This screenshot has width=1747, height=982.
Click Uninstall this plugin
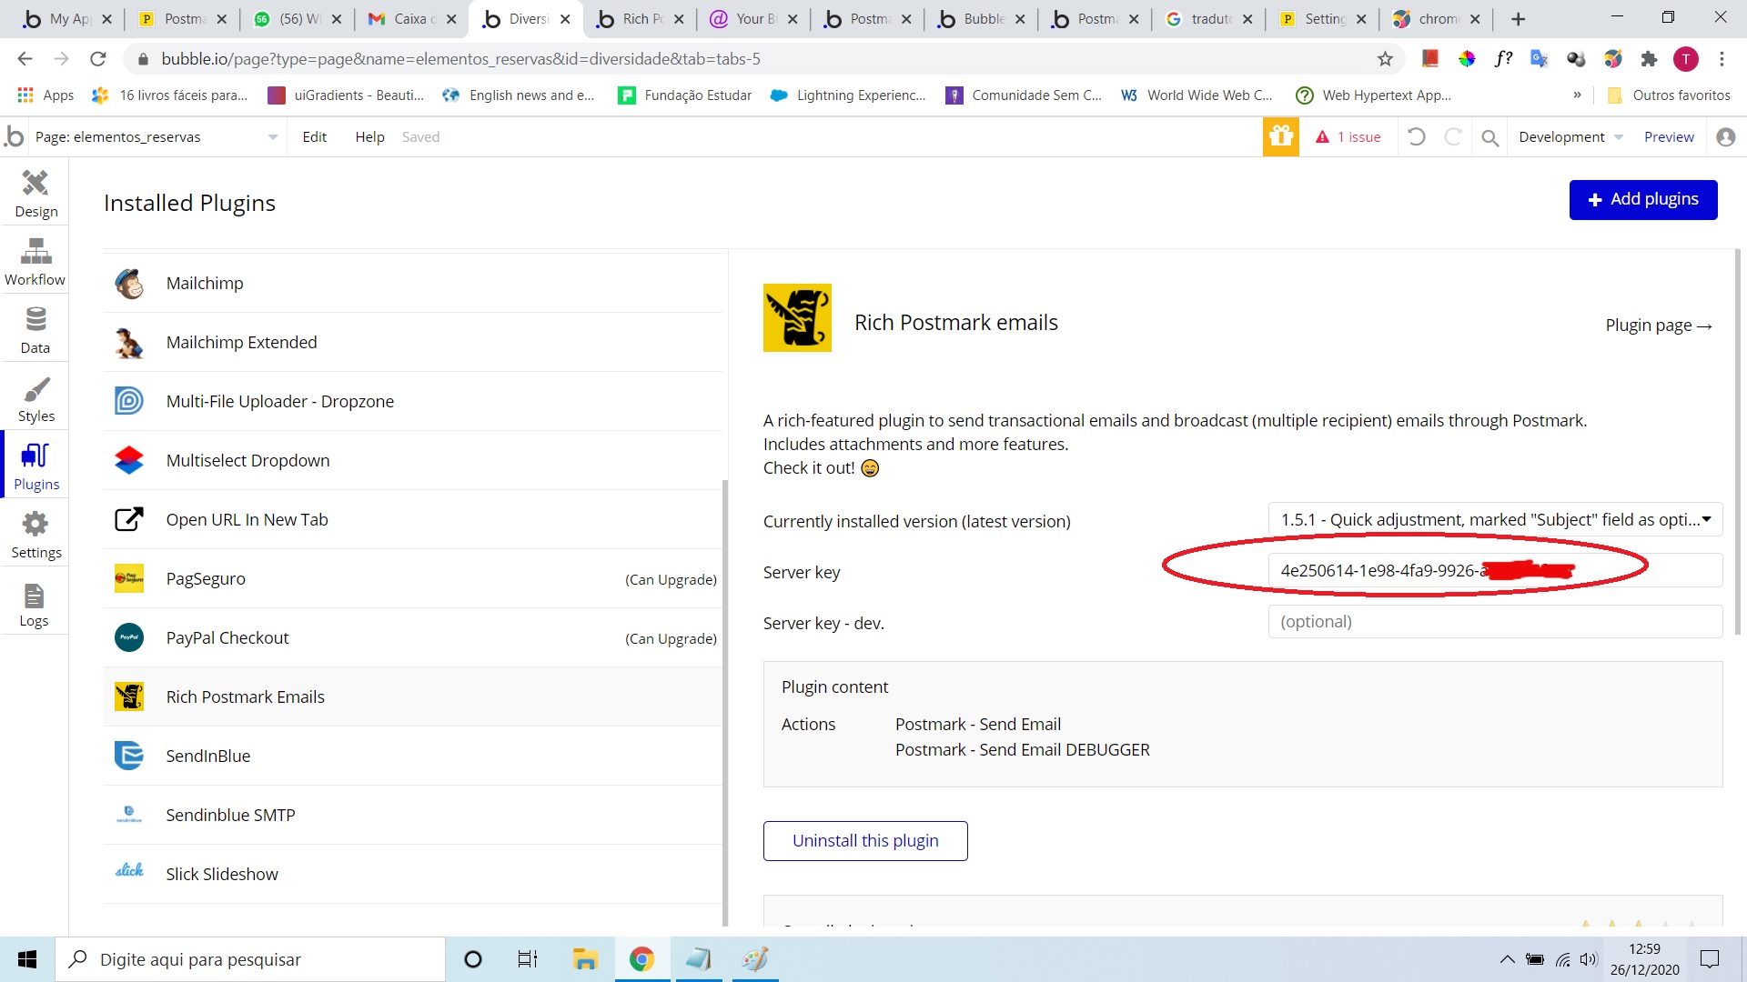point(864,840)
